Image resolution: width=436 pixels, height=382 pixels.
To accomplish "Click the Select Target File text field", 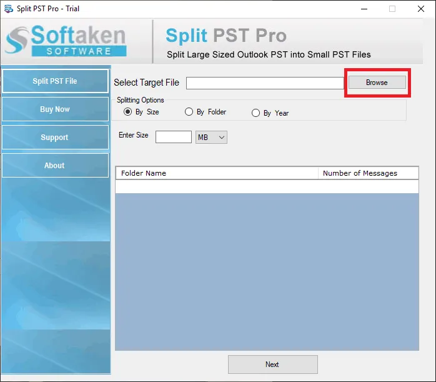I will click(265, 83).
